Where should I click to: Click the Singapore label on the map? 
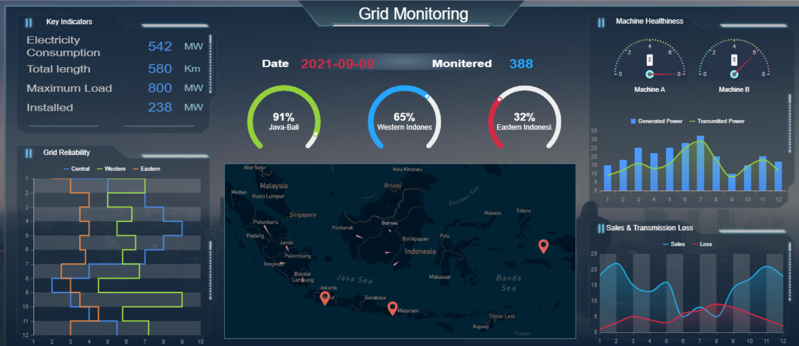pos(303,215)
